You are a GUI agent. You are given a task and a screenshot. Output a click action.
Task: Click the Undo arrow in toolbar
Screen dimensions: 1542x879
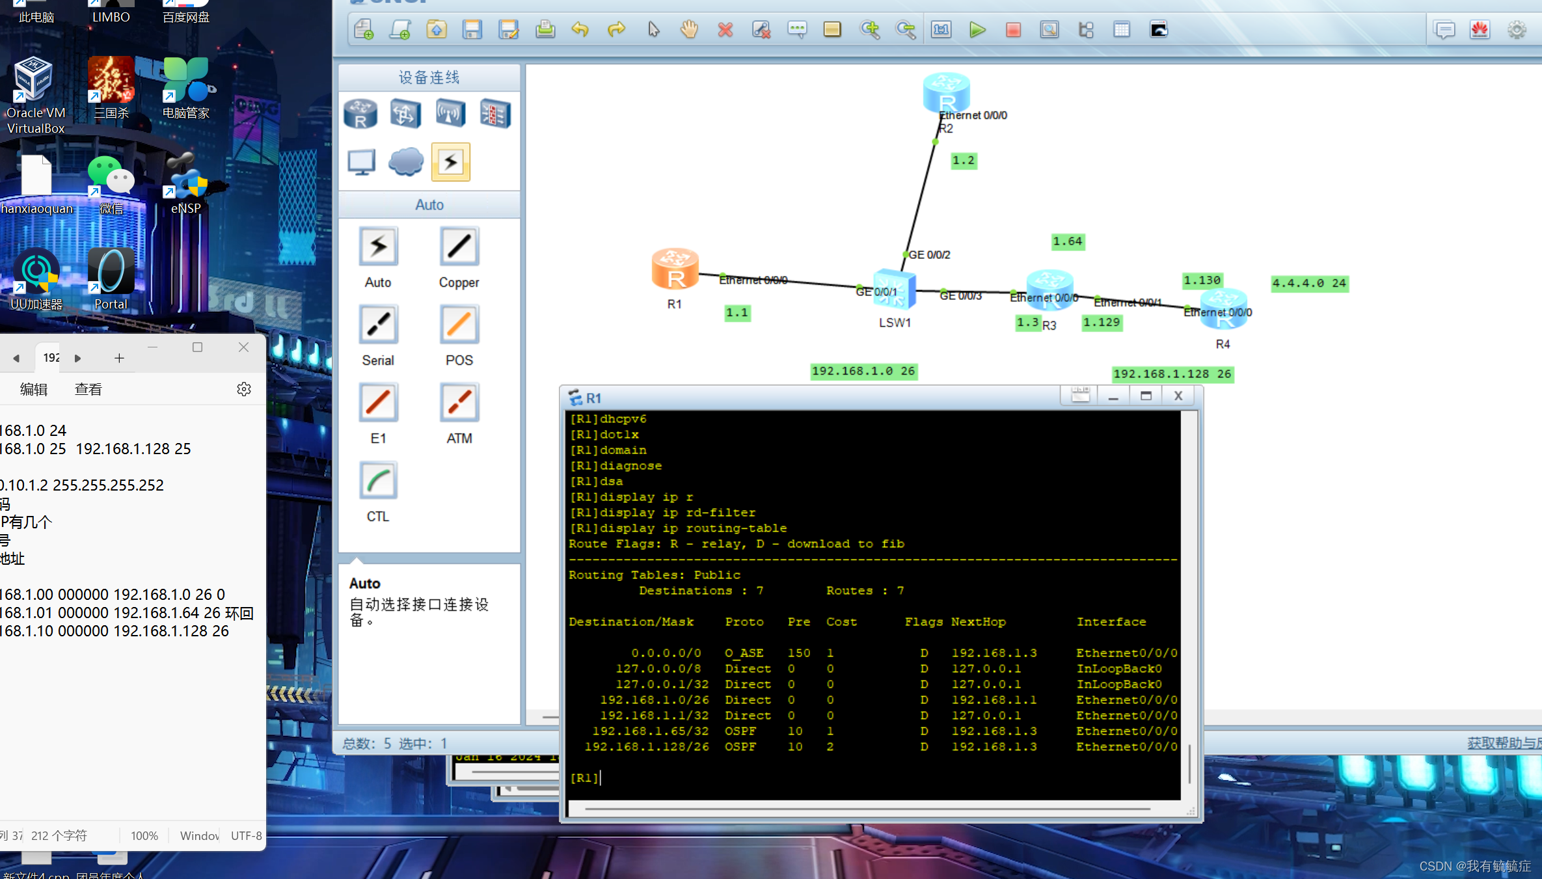580,30
